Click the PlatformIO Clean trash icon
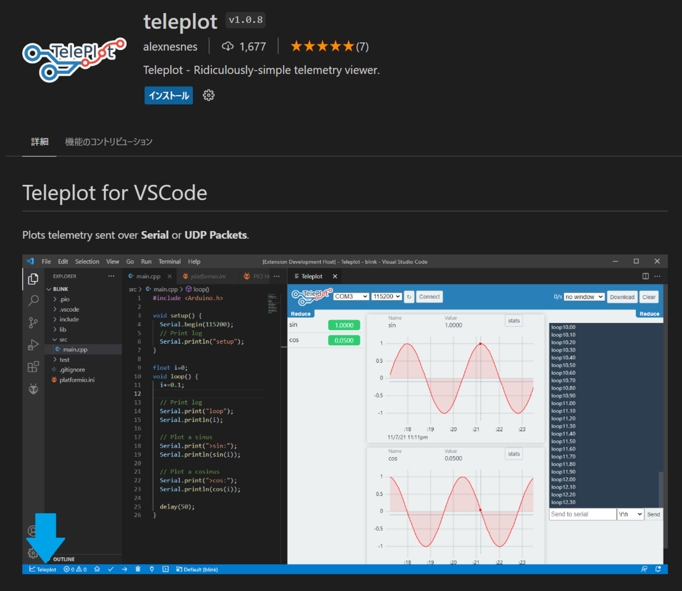Screen dimensions: 682x591 [137, 569]
